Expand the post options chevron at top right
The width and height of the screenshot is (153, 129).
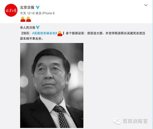point(146,5)
